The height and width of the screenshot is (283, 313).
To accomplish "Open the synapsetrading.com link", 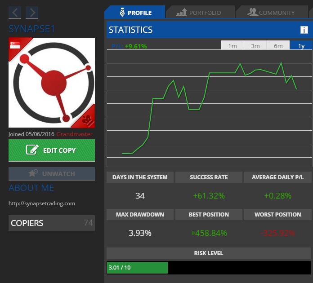I will coord(42,203).
